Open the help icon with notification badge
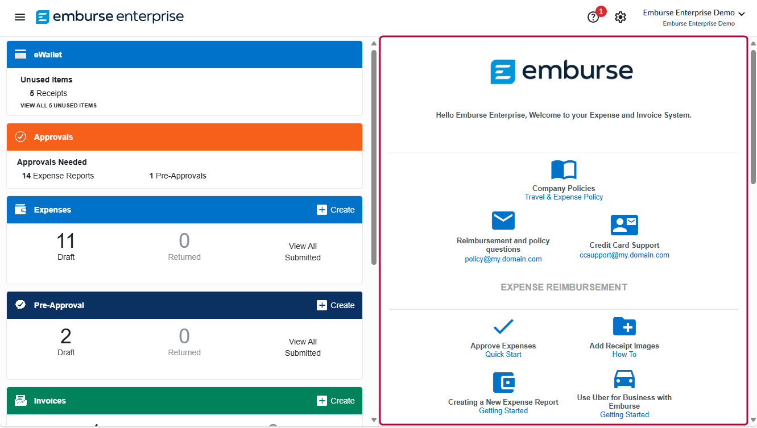 (593, 17)
